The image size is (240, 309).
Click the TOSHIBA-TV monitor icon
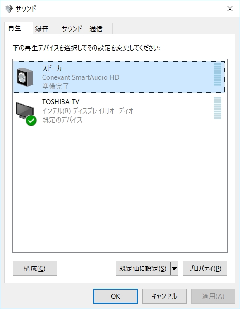pos(25,111)
